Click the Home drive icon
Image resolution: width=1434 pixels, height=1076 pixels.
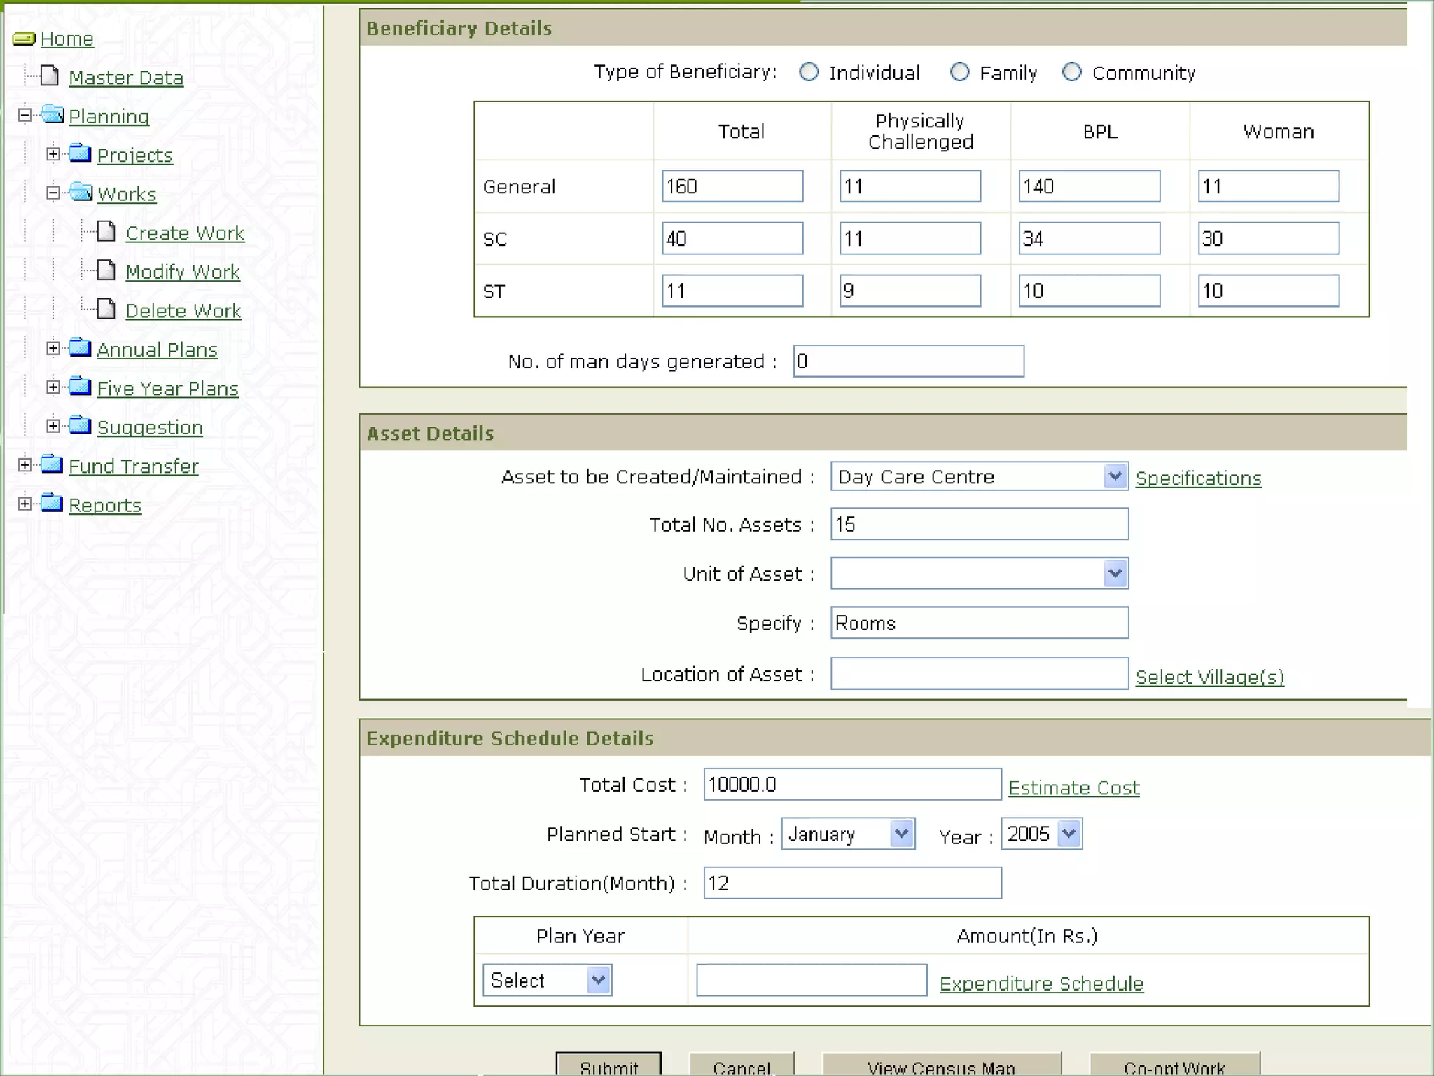[x=24, y=39]
